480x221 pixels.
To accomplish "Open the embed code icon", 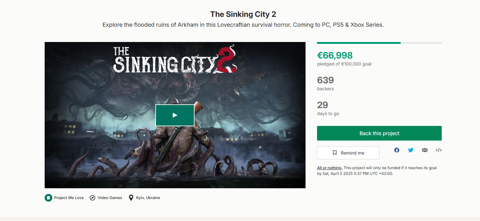I will pos(439,150).
